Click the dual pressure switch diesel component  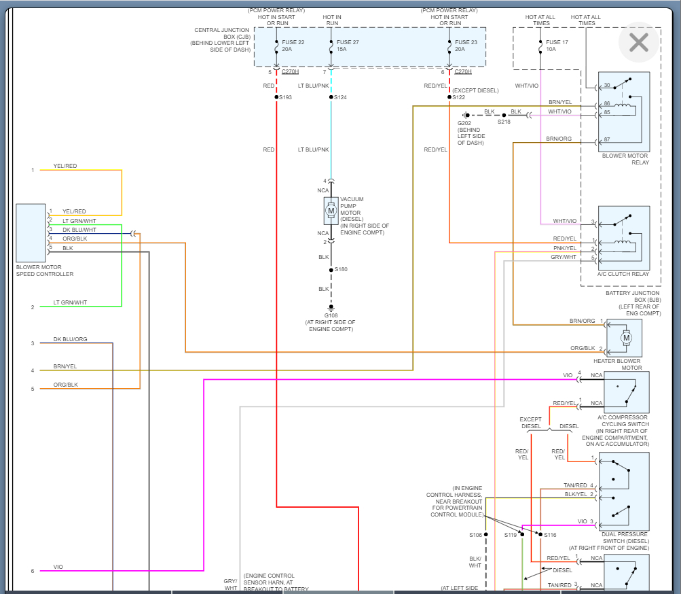pyautogui.click(x=623, y=493)
